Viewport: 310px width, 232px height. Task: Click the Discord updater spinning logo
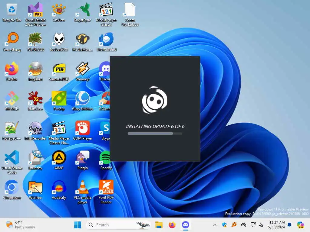155,100
